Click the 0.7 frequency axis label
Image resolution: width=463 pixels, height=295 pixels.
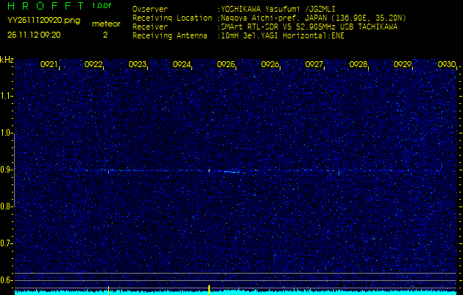pyautogui.click(x=7, y=243)
